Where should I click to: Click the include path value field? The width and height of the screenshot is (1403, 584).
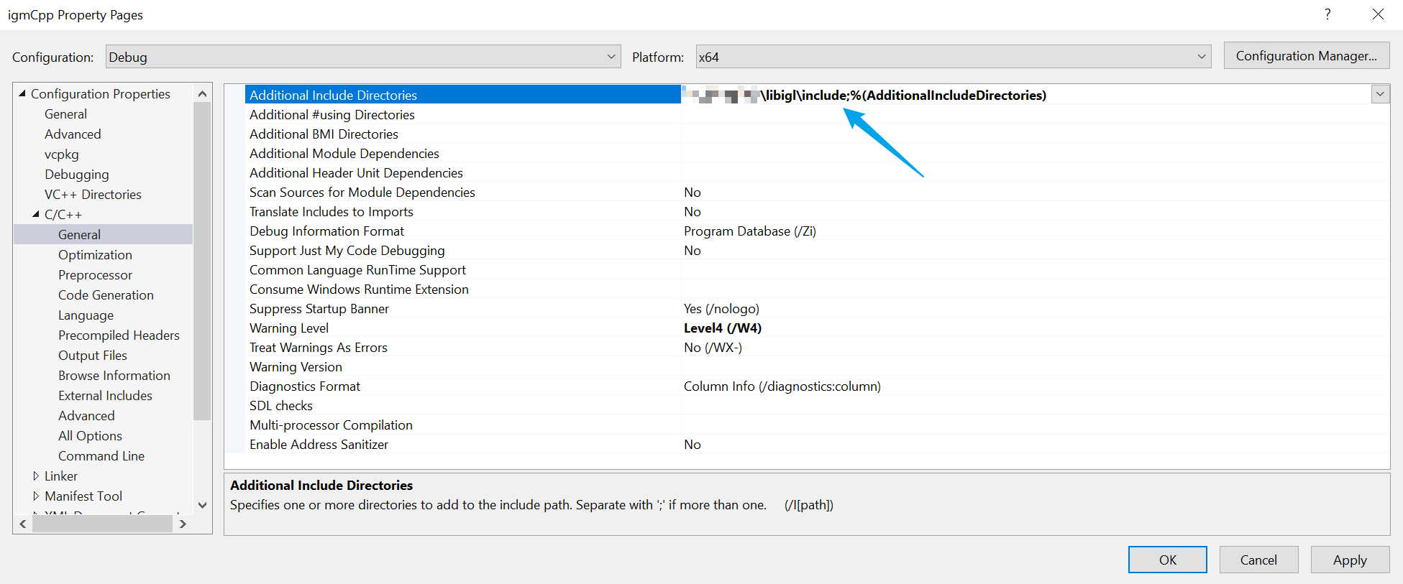click(x=1025, y=94)
